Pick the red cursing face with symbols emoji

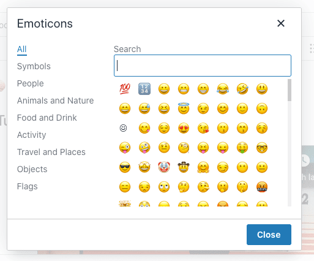262,187
